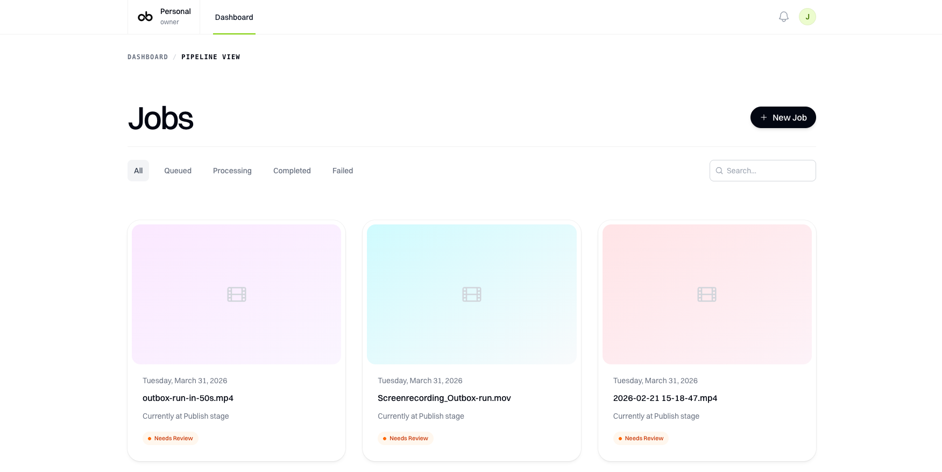This screenshot has width=942, height=472.
Task: Focus the Search jobs input field
Action: coord(768,171)
